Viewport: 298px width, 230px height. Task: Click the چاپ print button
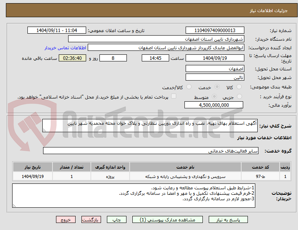[117, 219]
